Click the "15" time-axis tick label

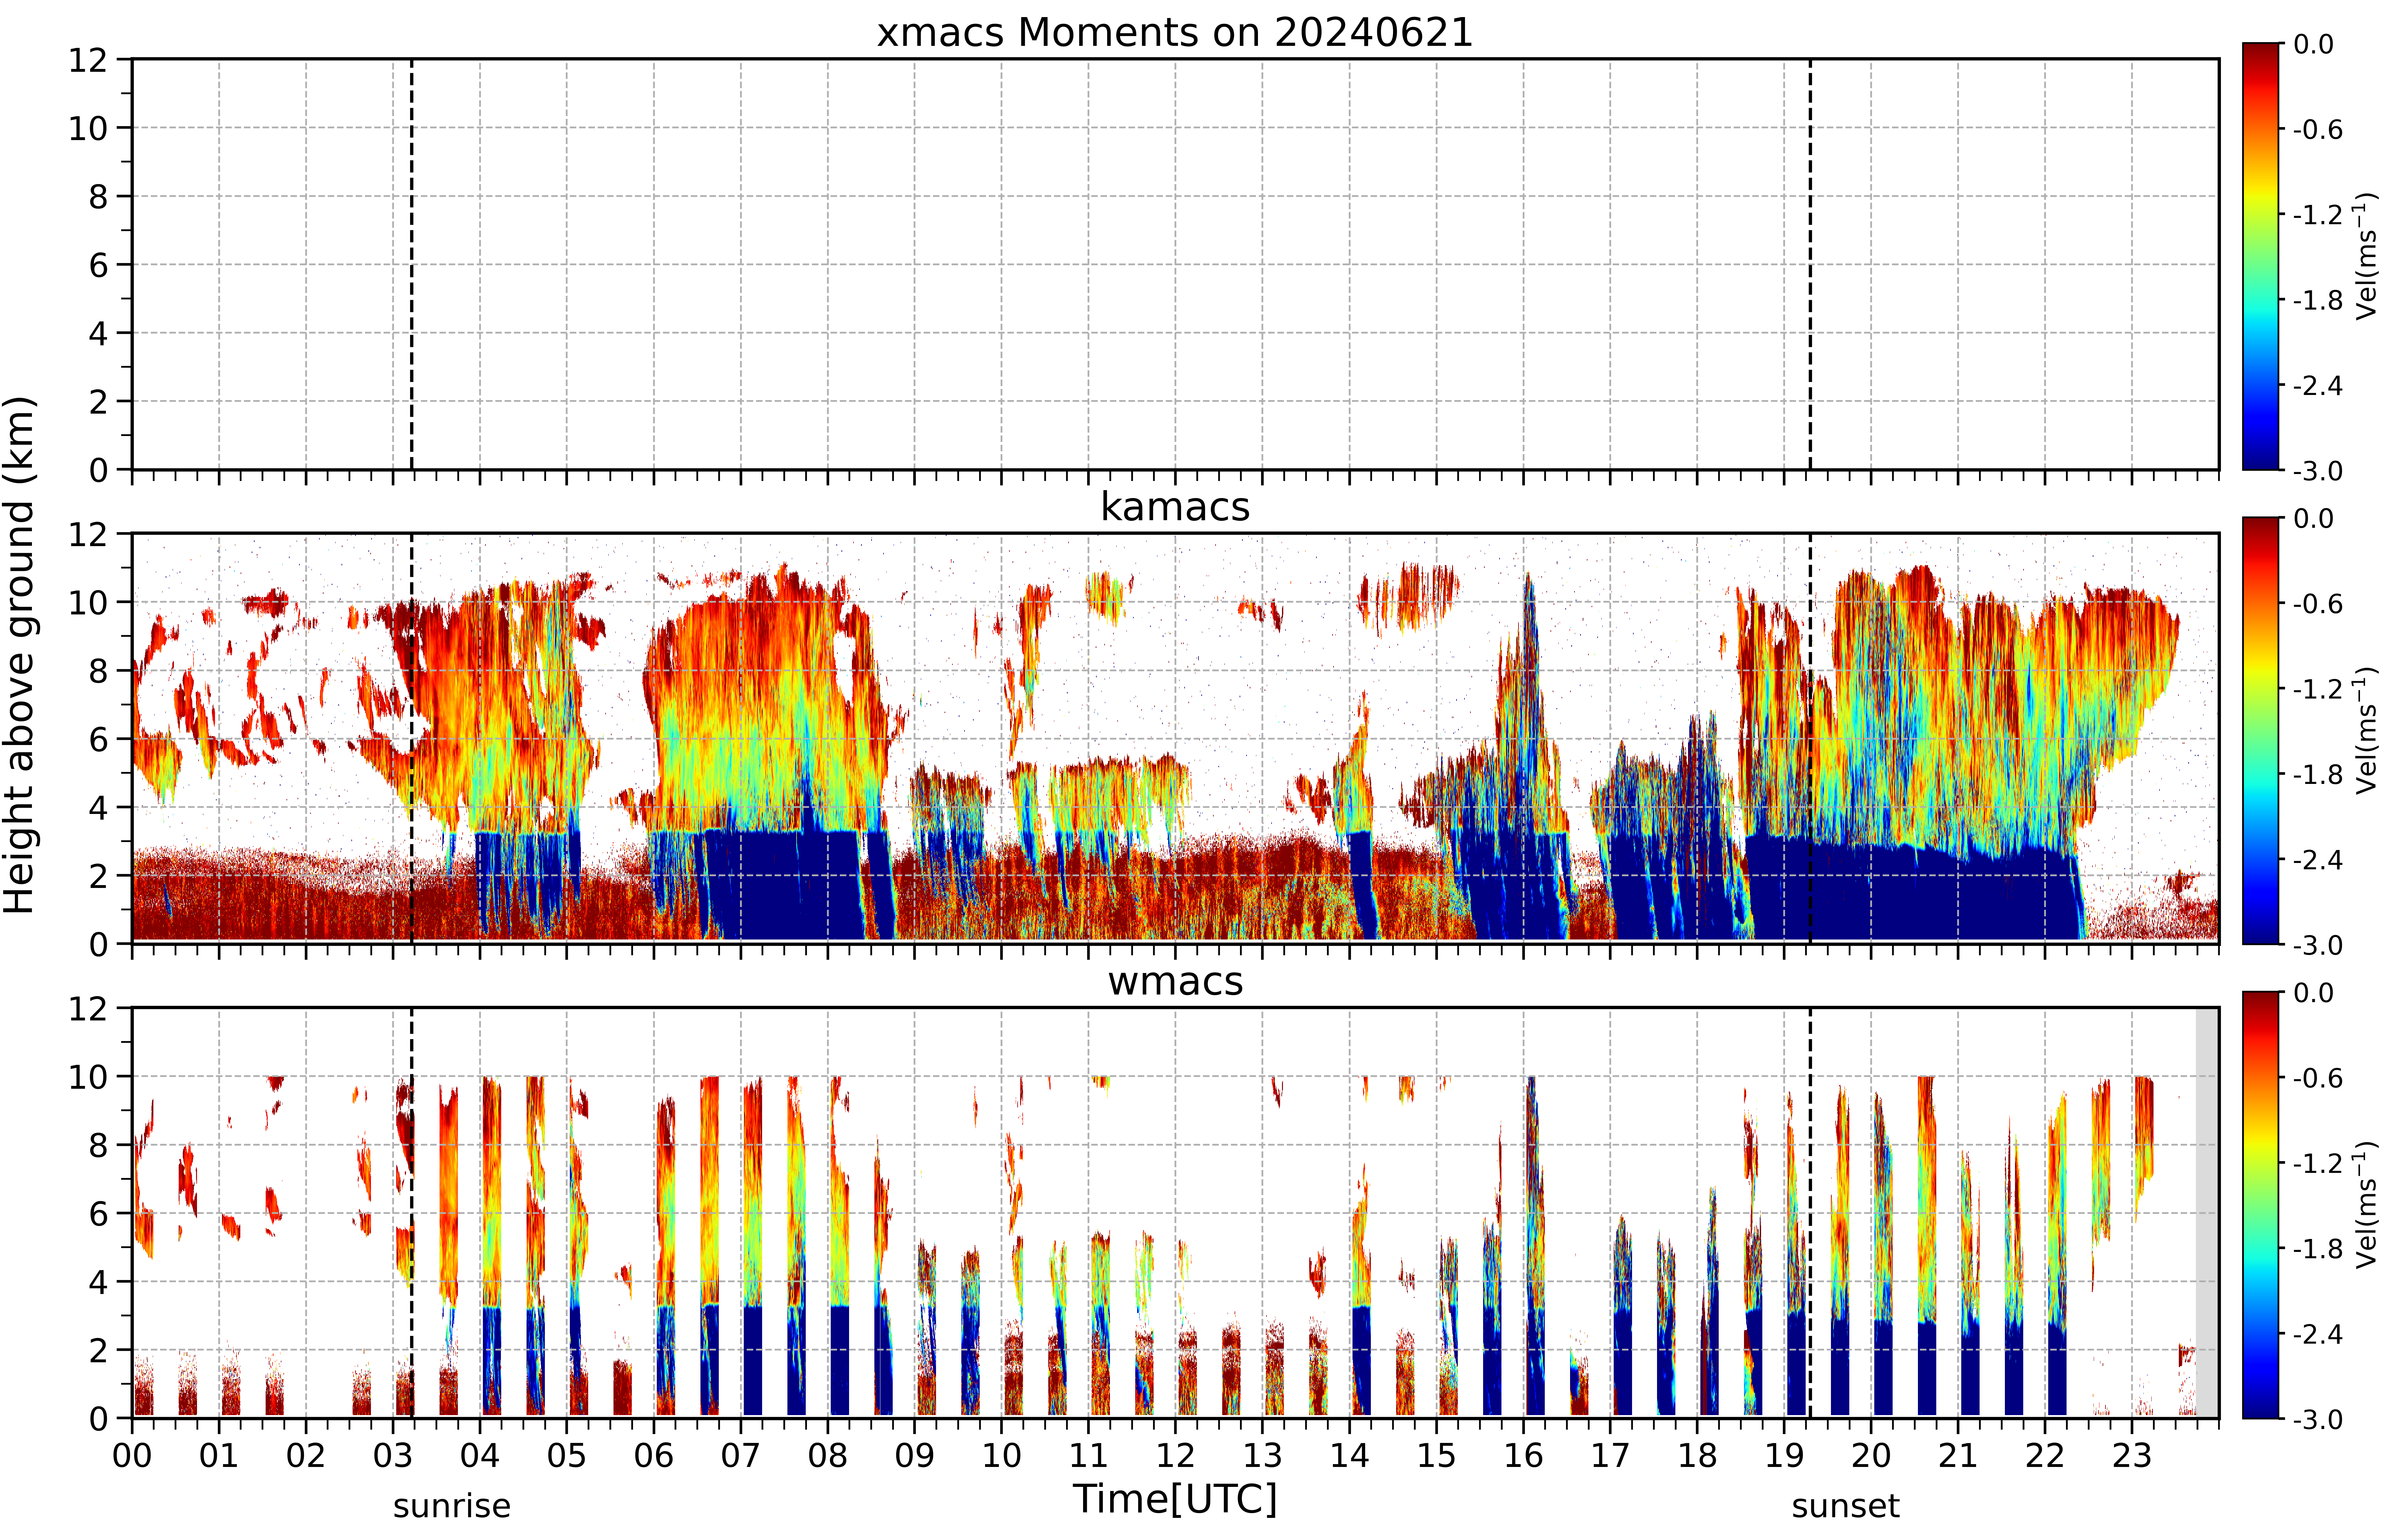(x=1437, y=1456)
